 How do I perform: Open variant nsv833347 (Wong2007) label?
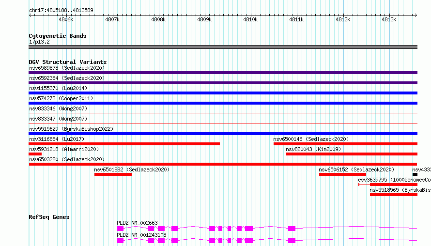pyautogui.click(x=58, y=119)
